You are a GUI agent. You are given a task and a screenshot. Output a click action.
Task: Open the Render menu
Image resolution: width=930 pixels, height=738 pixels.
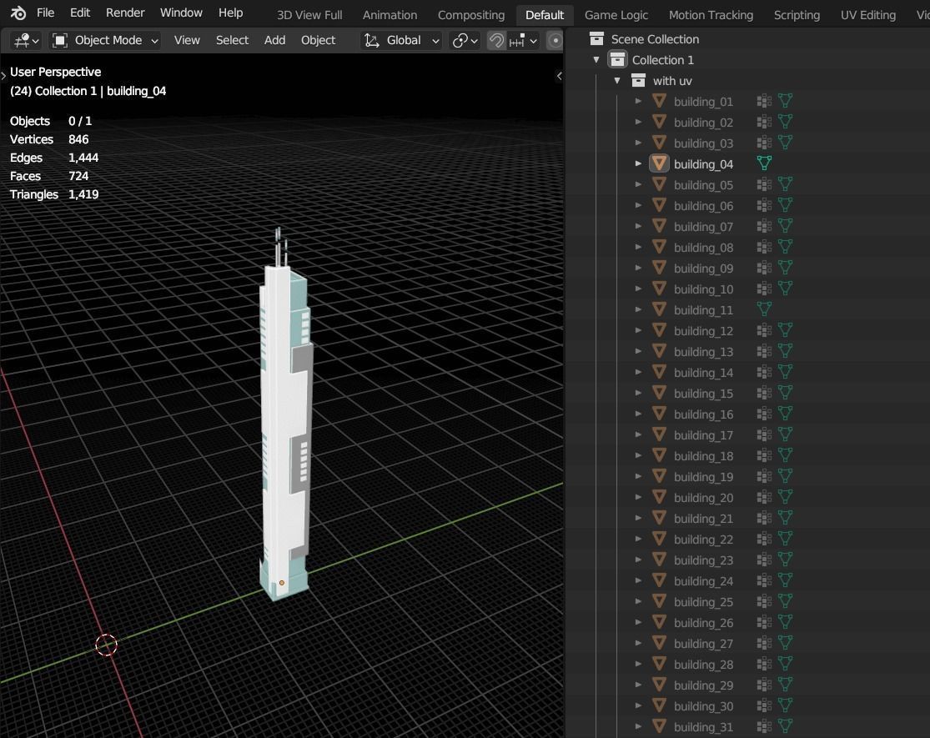125,13
